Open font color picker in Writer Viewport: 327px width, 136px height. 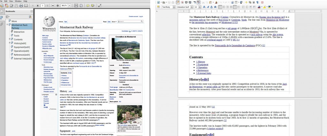(x=259, y=7)
